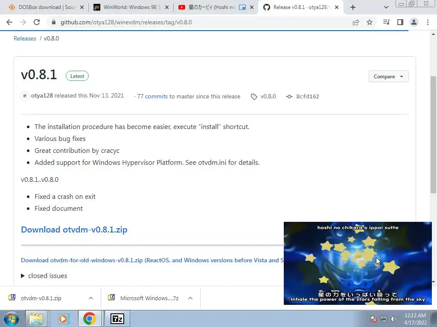Select the Release v0.8.1 GitHub tab
437x327 pixels.
click(300, 8)
